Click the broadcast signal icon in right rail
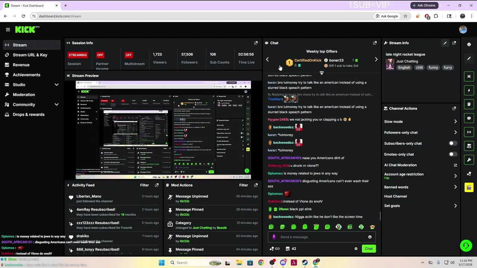The width and height of the screenshot is (477, 268). (x=469, y=132)
